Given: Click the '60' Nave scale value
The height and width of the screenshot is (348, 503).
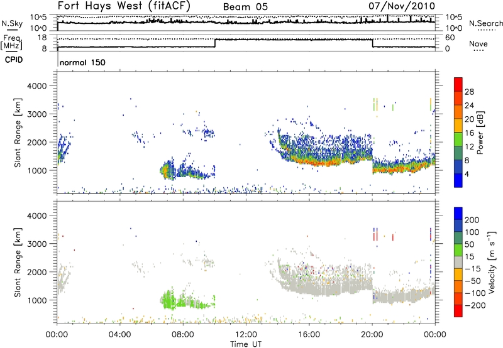Looking at the screenshot, I should 450,38.
